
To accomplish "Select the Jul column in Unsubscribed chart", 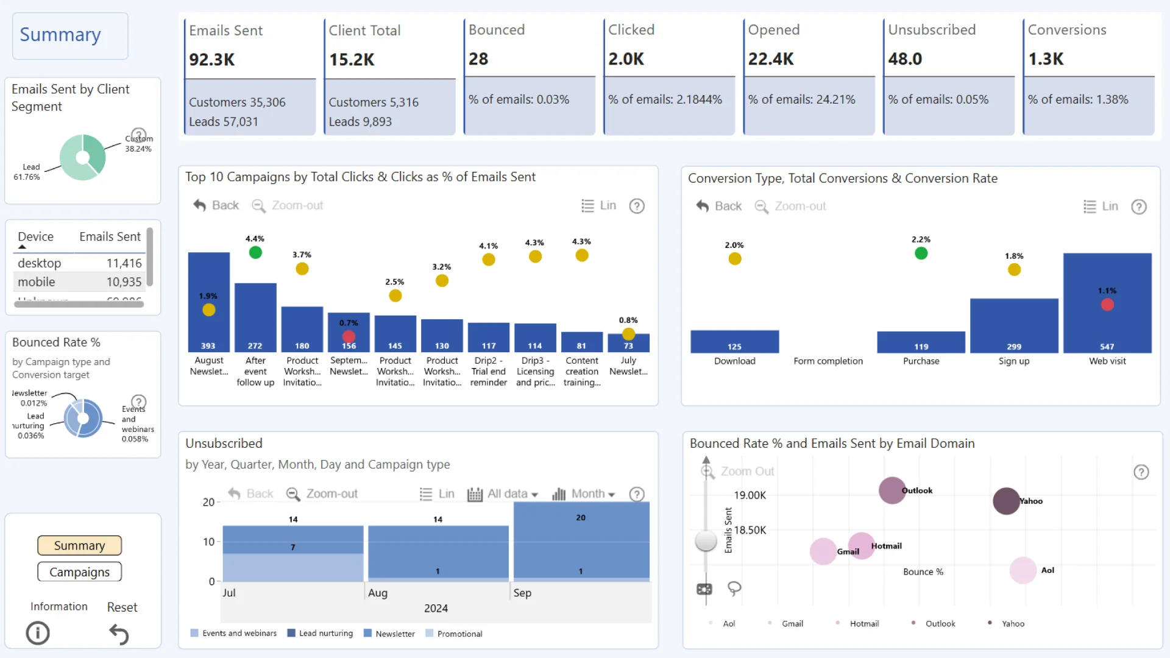I will click(x=293, y=553).
